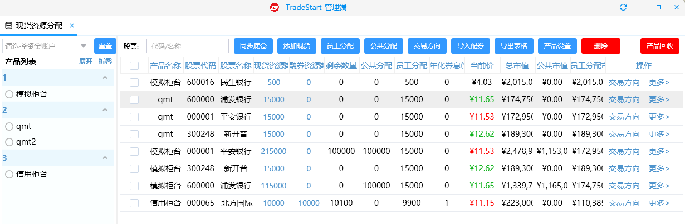Click the 添加现货 button

click(297, 46)
